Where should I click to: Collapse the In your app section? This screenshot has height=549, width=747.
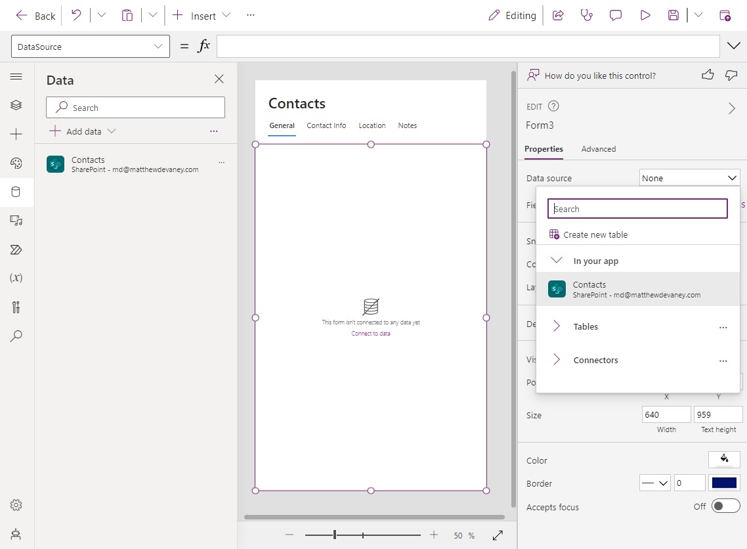click(x=557, y=260)
